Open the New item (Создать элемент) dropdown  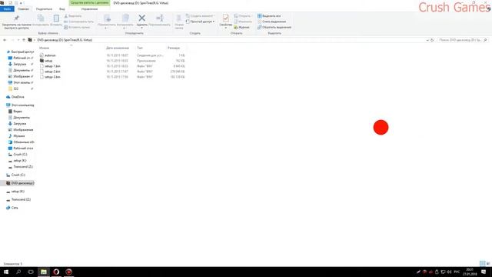(200, 16)
